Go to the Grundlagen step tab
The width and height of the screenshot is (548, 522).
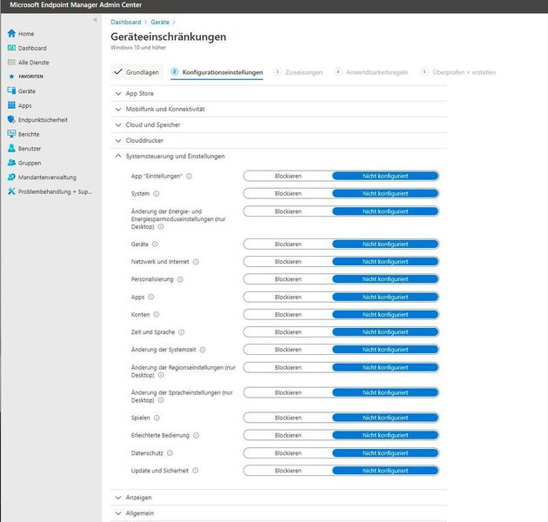click(137, 72)
